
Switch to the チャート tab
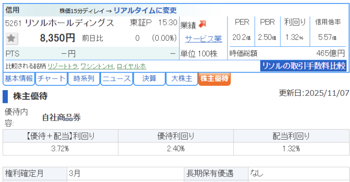51,79
